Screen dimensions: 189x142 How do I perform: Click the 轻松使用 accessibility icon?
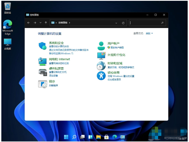click(x=101, y=76)
